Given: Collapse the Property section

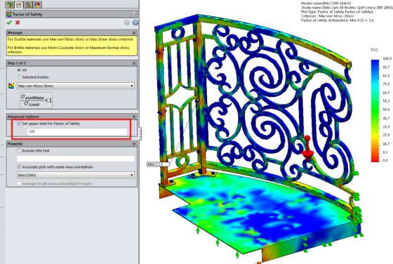Looking at the screenshot, I should click(134, 144).
